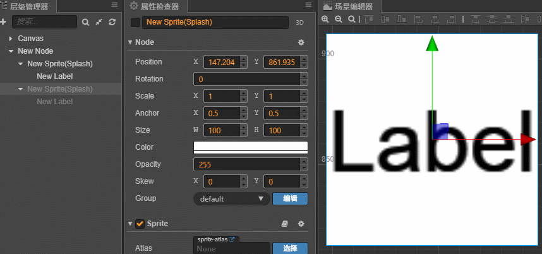Collapse the greyed New Sprite(Splash) arrow

[20, 89]
